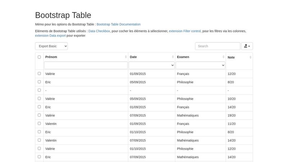Click the Note column sort icon
Viewport: 288px width, 162px height.
tap(250, 57)
